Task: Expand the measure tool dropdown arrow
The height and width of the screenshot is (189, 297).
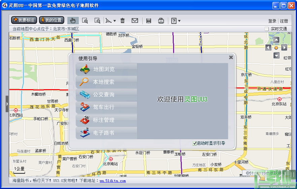Action: click(114, 21)
